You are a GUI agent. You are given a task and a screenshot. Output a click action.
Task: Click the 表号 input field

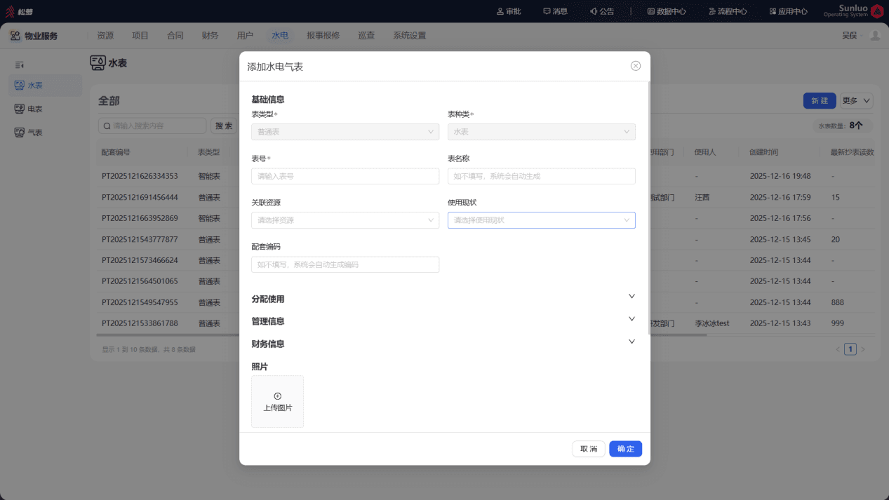coord(345,176)
